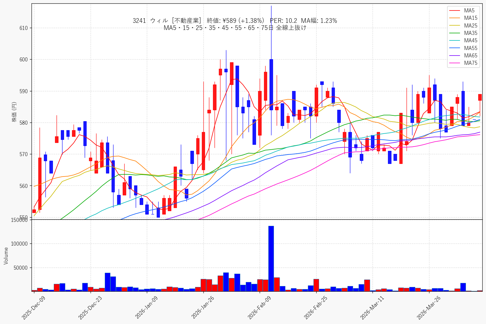Click the Volume axis title
The width and height of the screenshot is (486, 324).
pyautogui.click(x=6, y=256)
